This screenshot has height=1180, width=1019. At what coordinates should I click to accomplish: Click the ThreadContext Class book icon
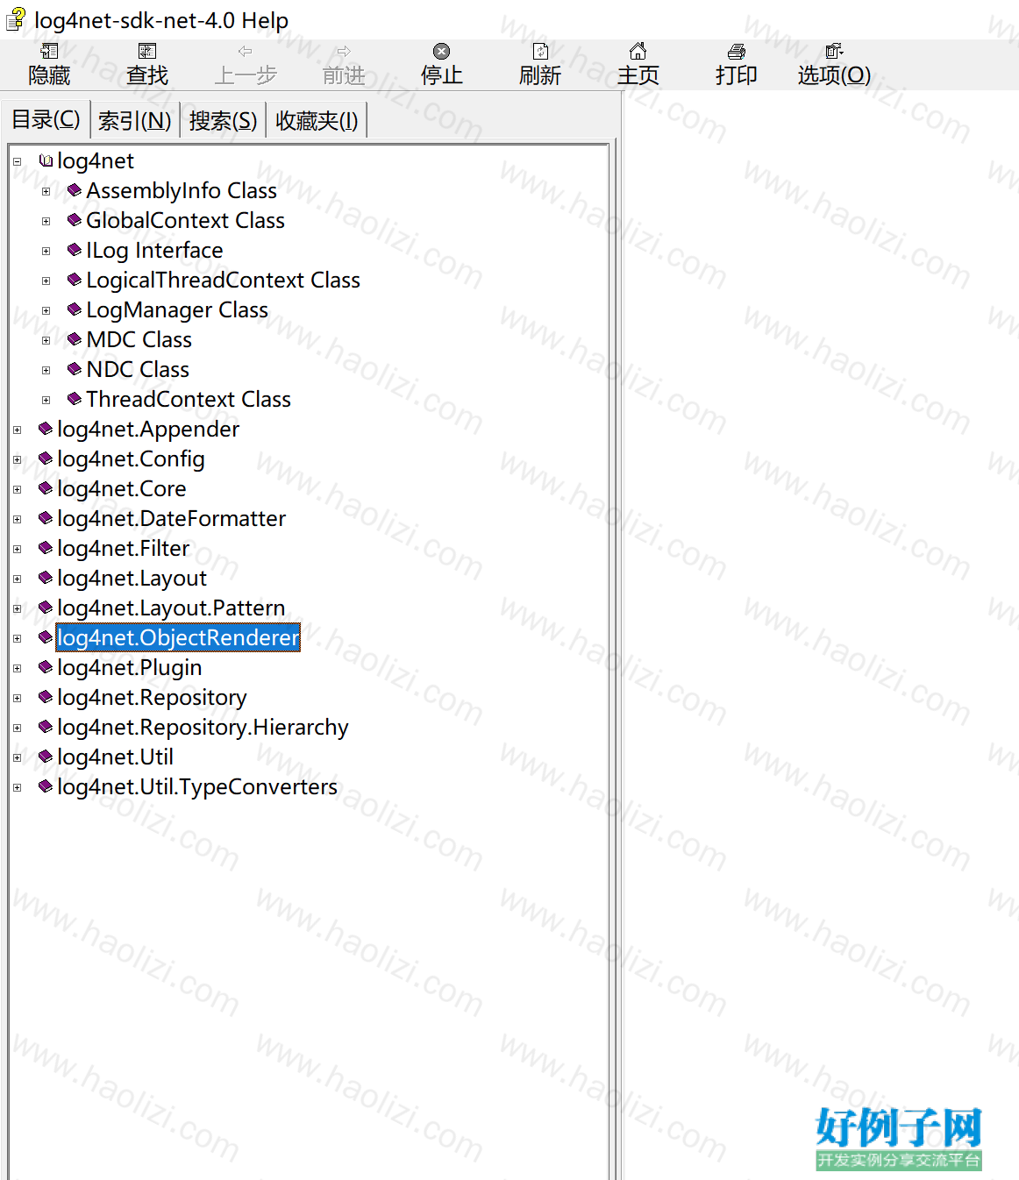(x=75, y=399)
